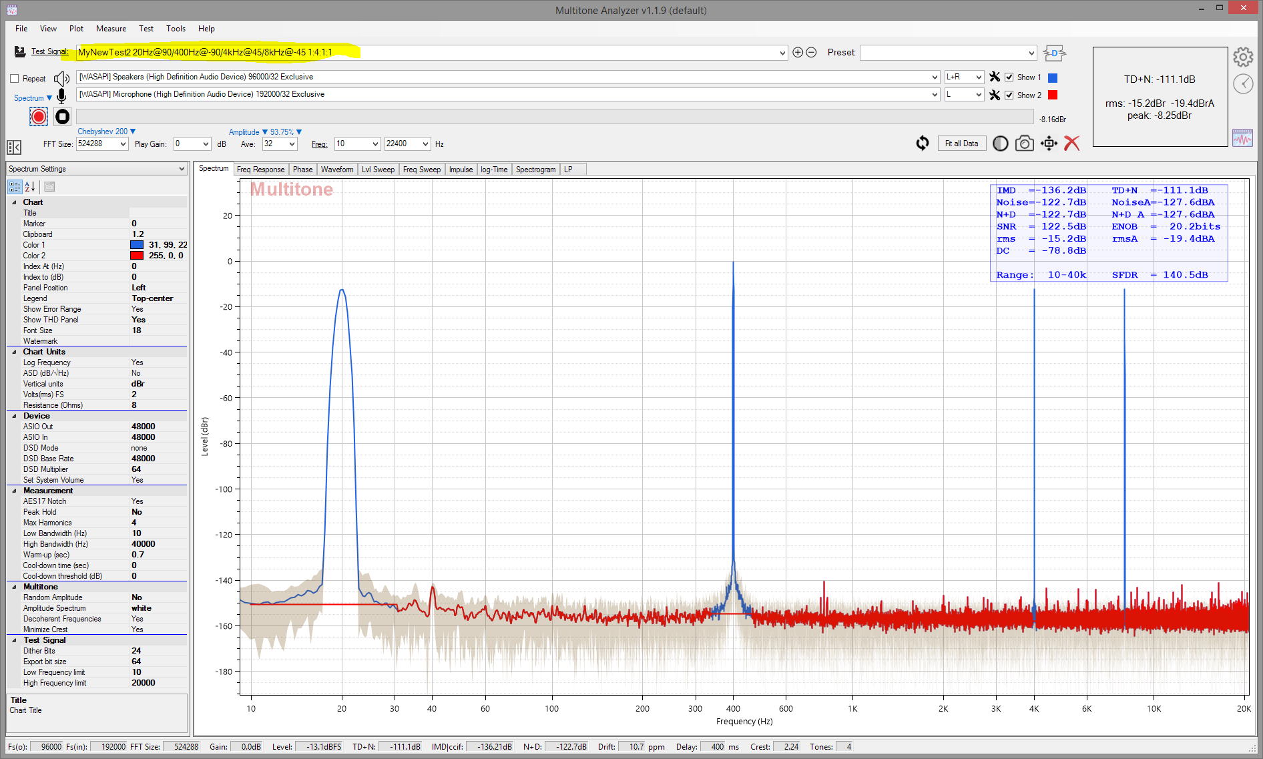This screenshot has height=759, width=1263.
Task: Click the microphone input icon
Action: [61, 96]
